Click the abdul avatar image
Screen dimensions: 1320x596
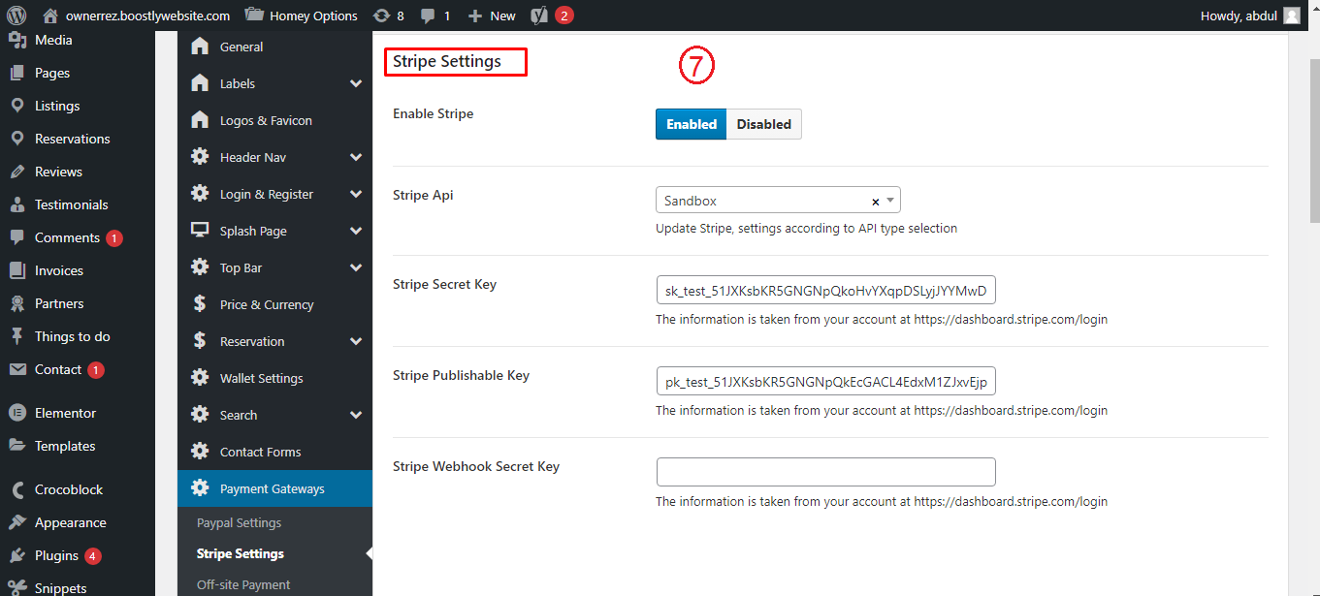tap(1291, 16)
